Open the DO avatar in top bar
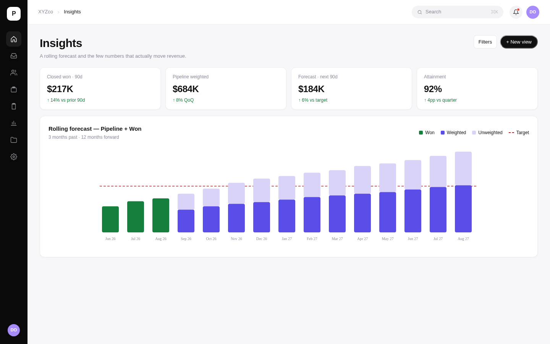The width and height of the screenshot is (550, 344). pyautogui.click(x=533, y=12)
